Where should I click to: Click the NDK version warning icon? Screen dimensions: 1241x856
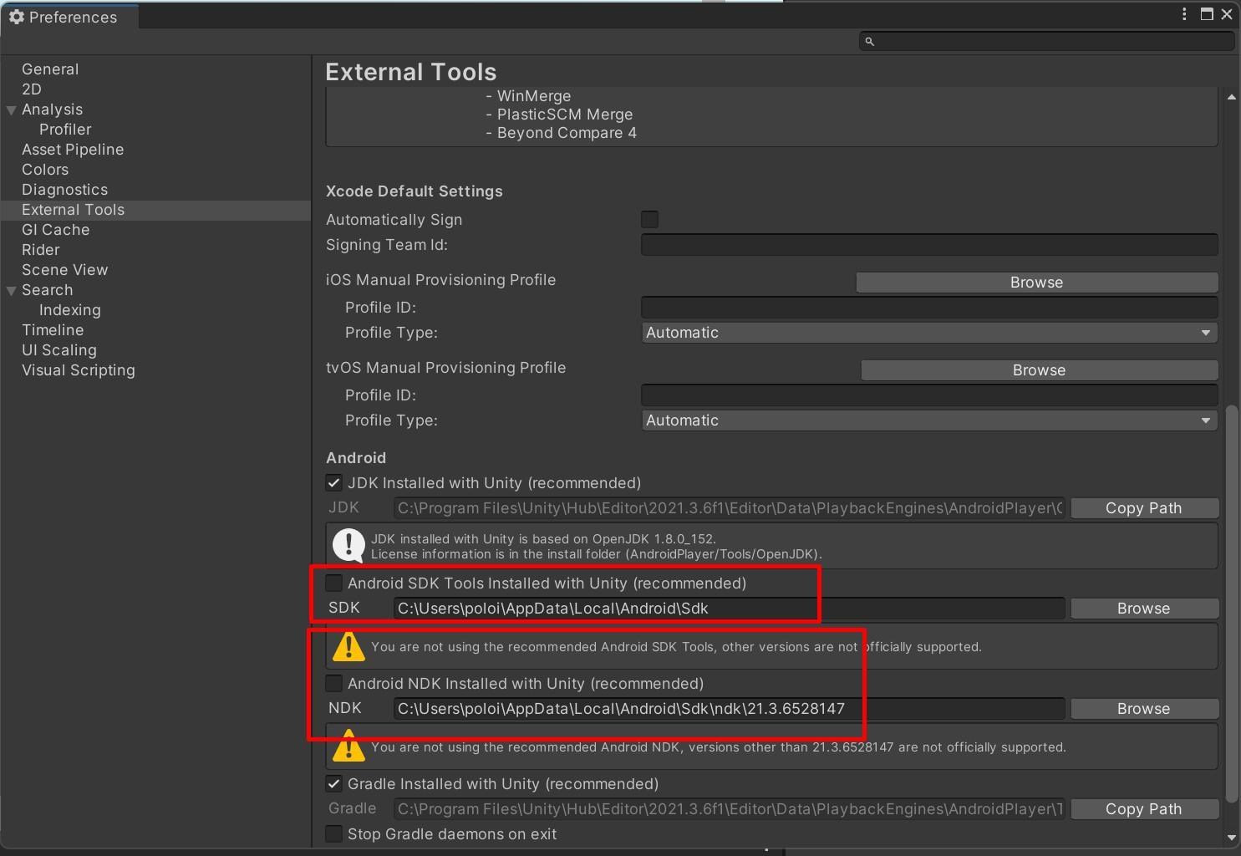pos(348,746)
